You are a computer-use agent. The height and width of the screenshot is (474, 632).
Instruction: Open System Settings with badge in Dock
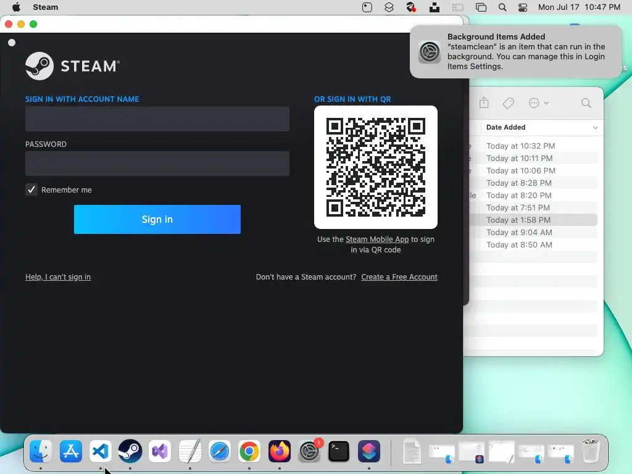309,451
